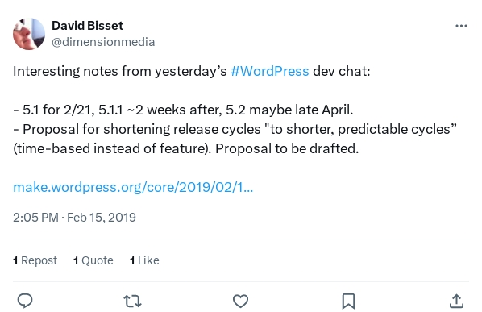Like the tweet with the heart icon

point(240,301)
